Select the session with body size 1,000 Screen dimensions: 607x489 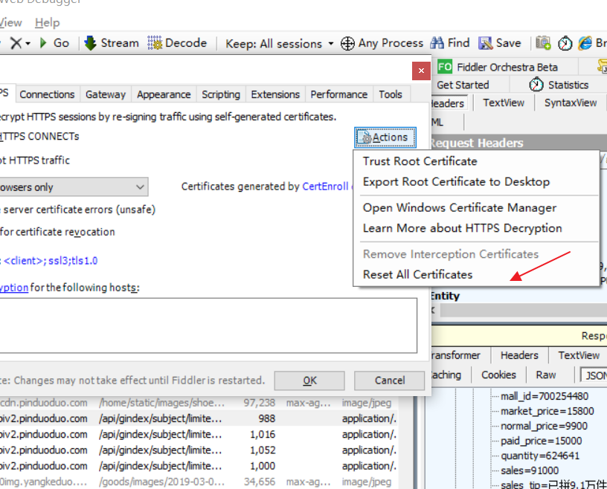click(199, 466)
